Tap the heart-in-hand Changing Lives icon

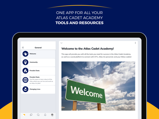pyautogui.click(x=25, y=89)
